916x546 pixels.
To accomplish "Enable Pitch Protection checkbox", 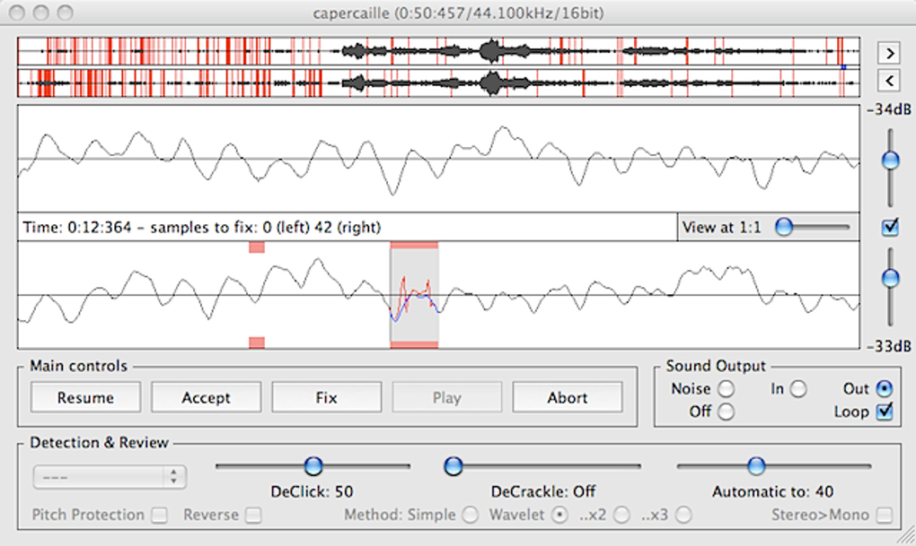I will click(x=159, y=516).
